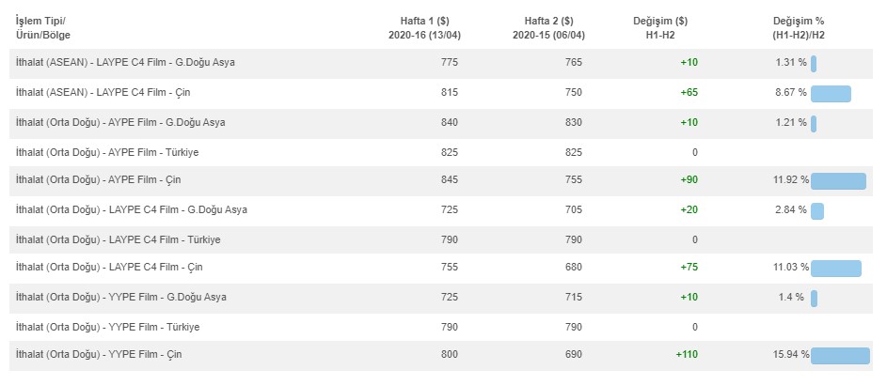
Task: Click the 8.67 % blue bar
Action: (x=831, y=94)
